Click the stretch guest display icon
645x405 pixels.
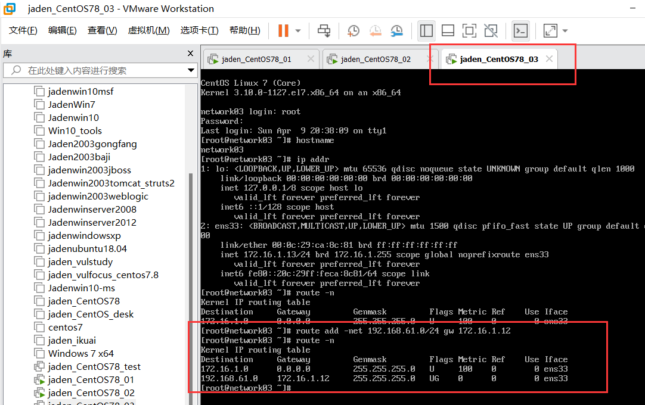click(x=550, y=30)
